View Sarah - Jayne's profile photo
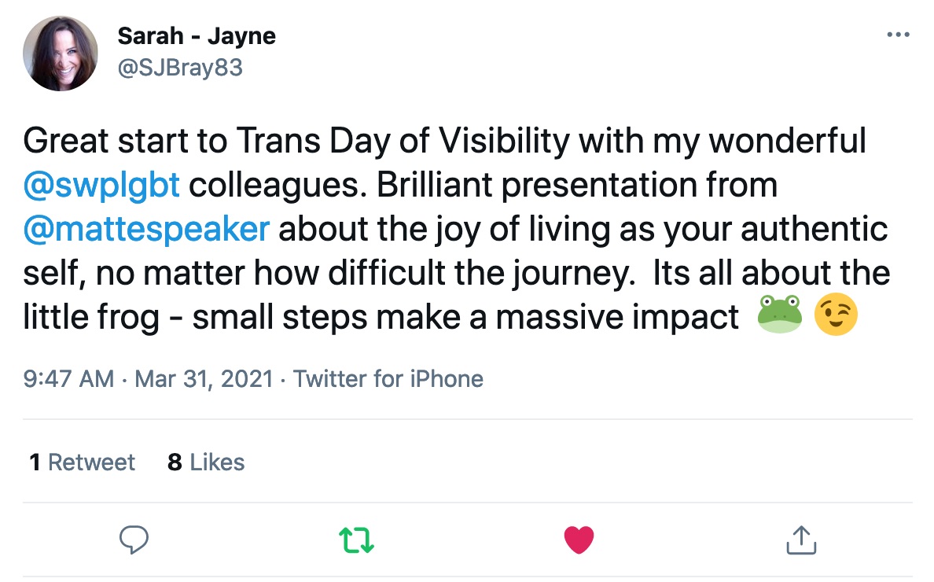Screen dimensions: 934x582 click(x=61, y=53)
